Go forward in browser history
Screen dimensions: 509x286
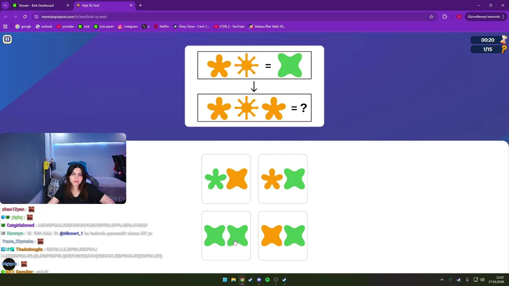point(16,17)
